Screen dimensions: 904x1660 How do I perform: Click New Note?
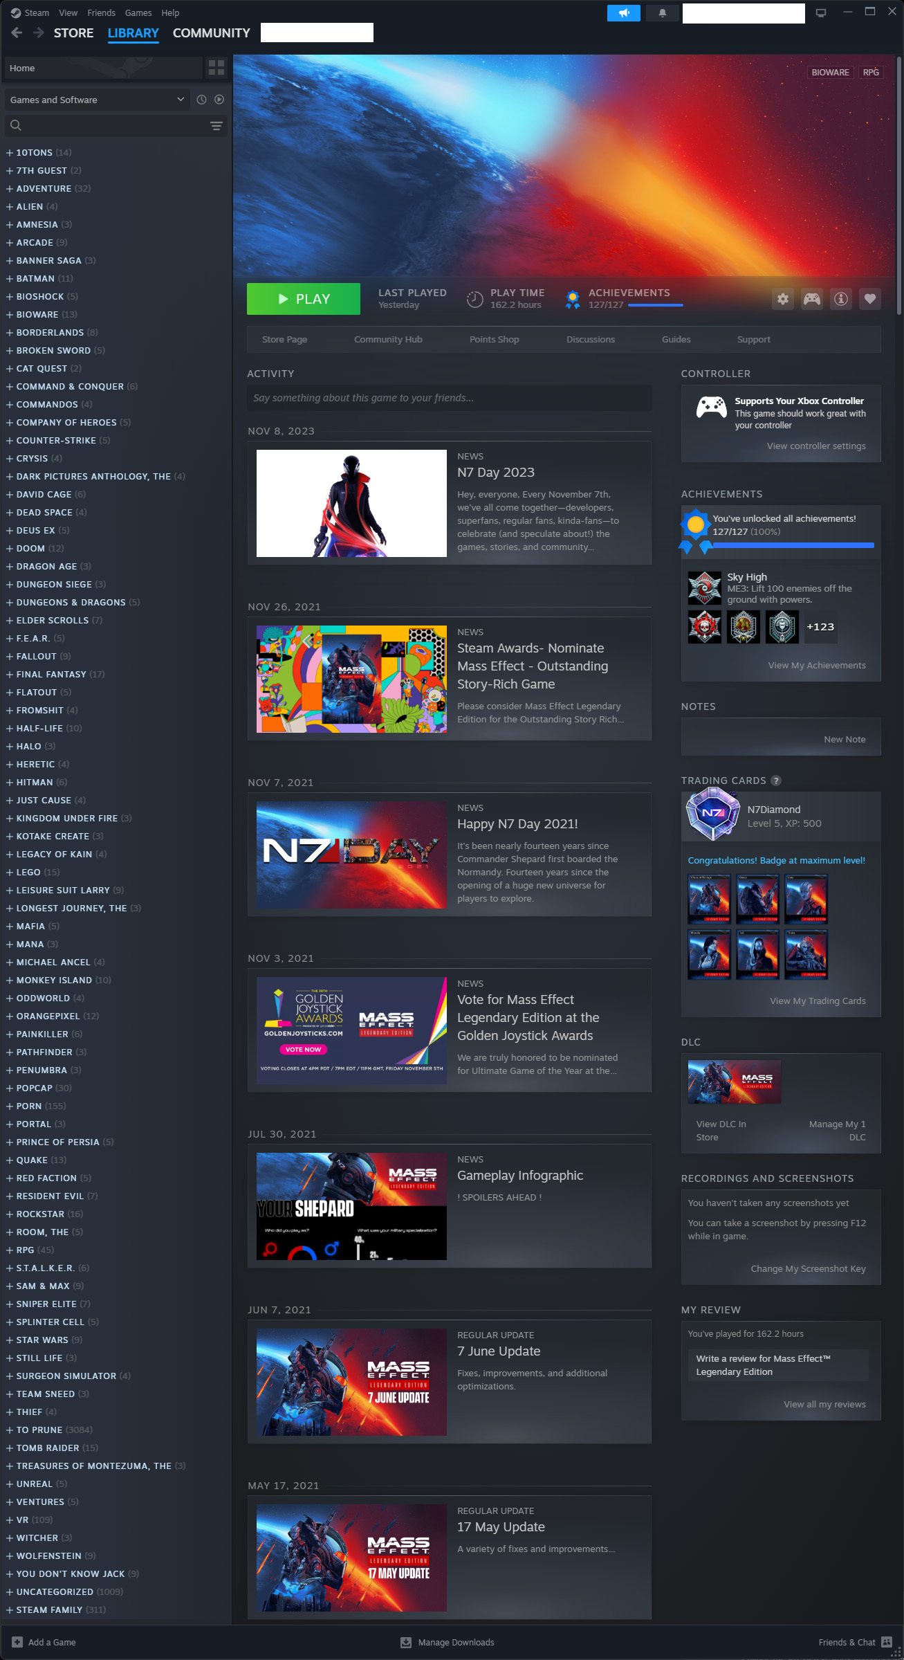[845, 739]
